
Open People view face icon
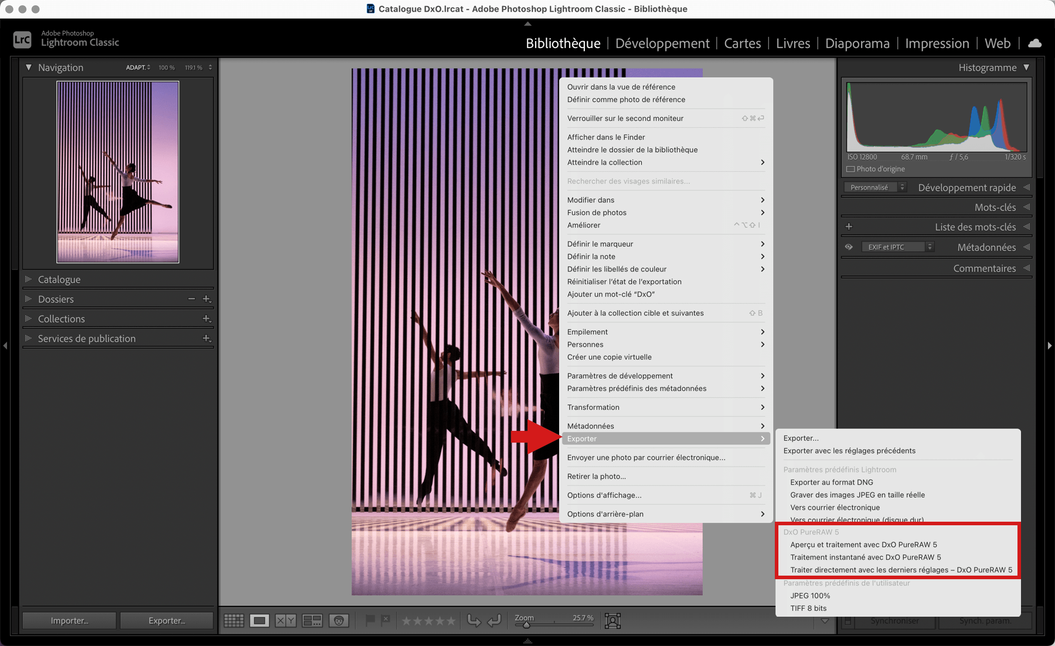(x=339, y=620)
